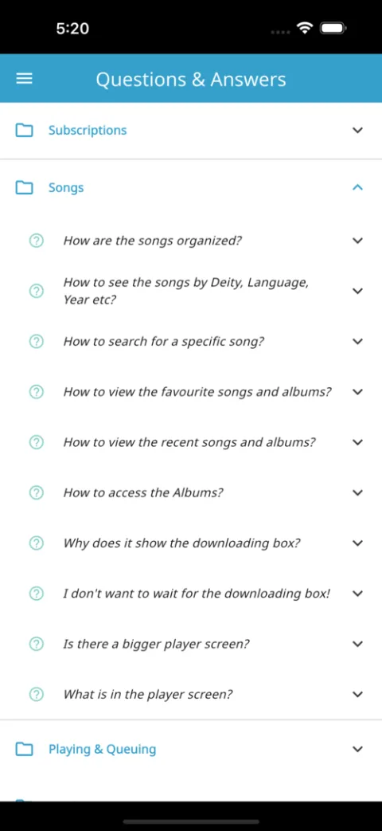Tap the Songs folder icon
This screenshot has width=382, height=831.
(x=25, y=187)
